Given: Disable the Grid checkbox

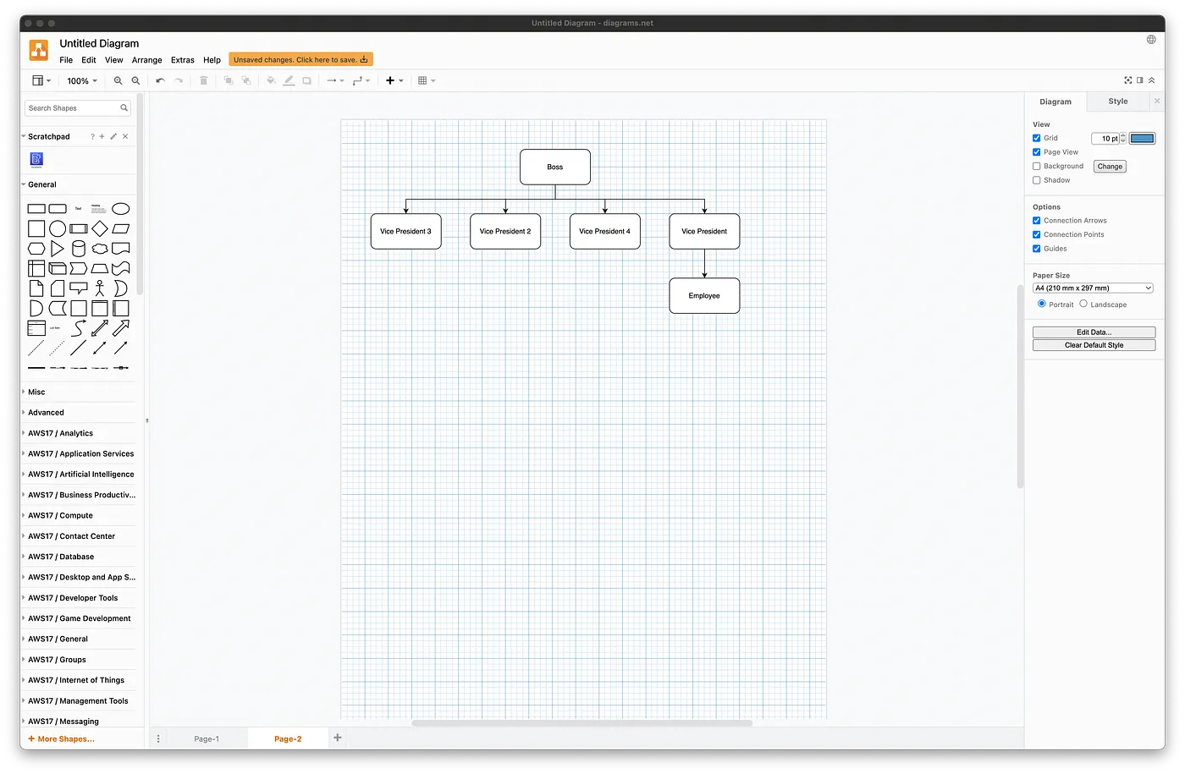Looking at the screenshot, I should tap(1036, 138).
